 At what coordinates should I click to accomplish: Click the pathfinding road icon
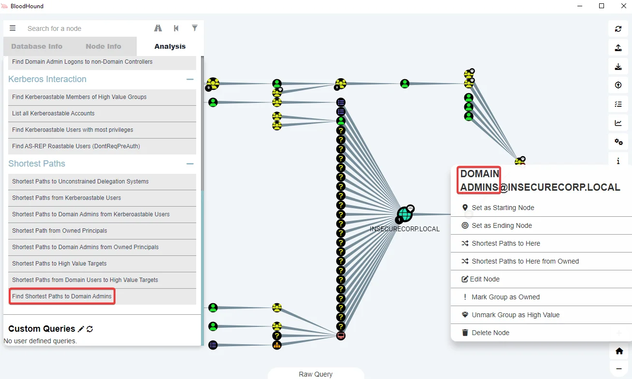coord(158,28)
